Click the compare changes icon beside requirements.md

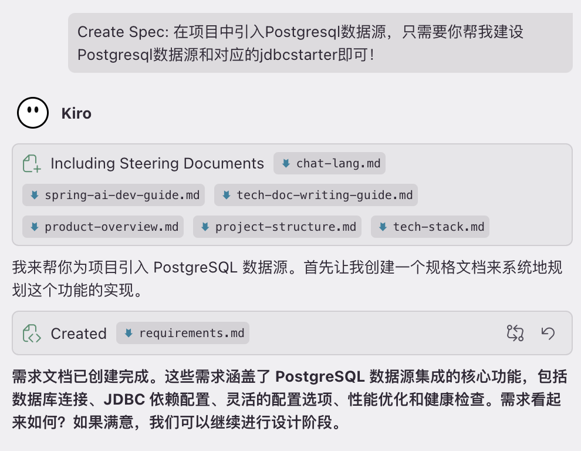(x=515, y=333)
